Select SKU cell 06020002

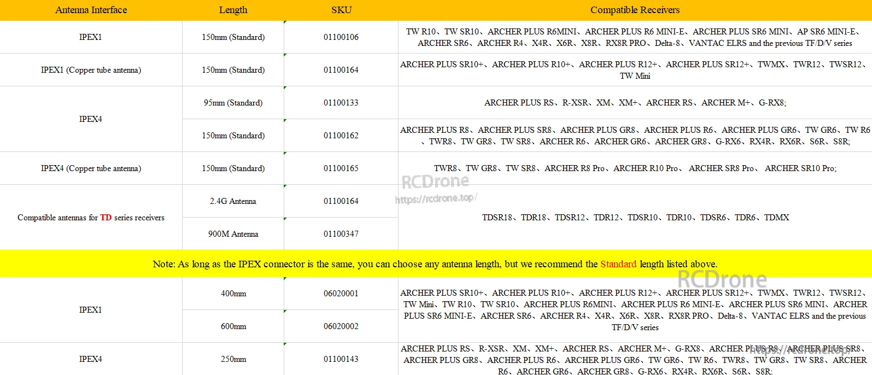tap(341, 326)
